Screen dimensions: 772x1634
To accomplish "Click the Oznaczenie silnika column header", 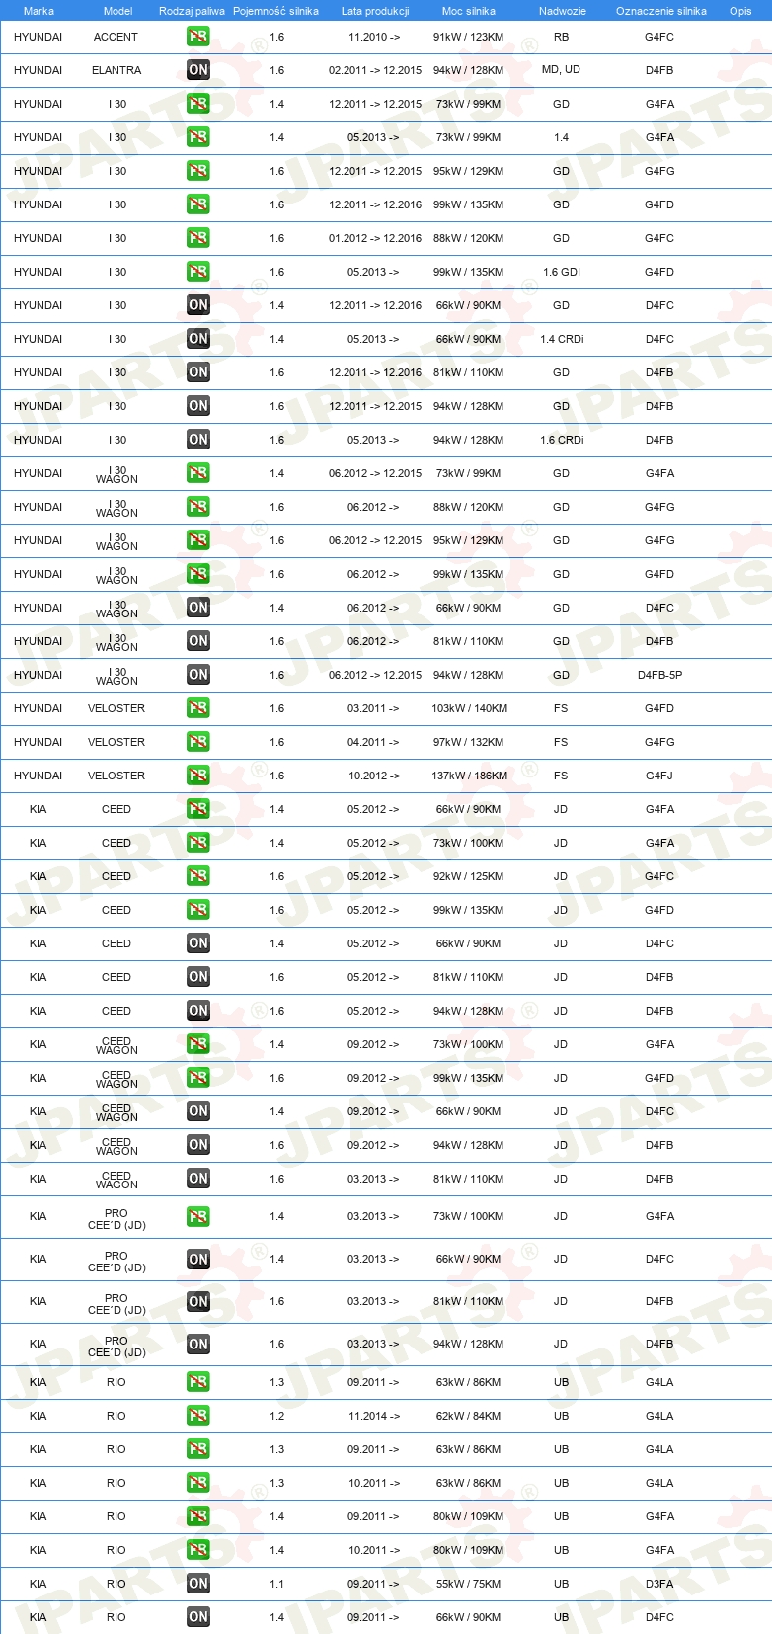I will (x=661, y=11).
